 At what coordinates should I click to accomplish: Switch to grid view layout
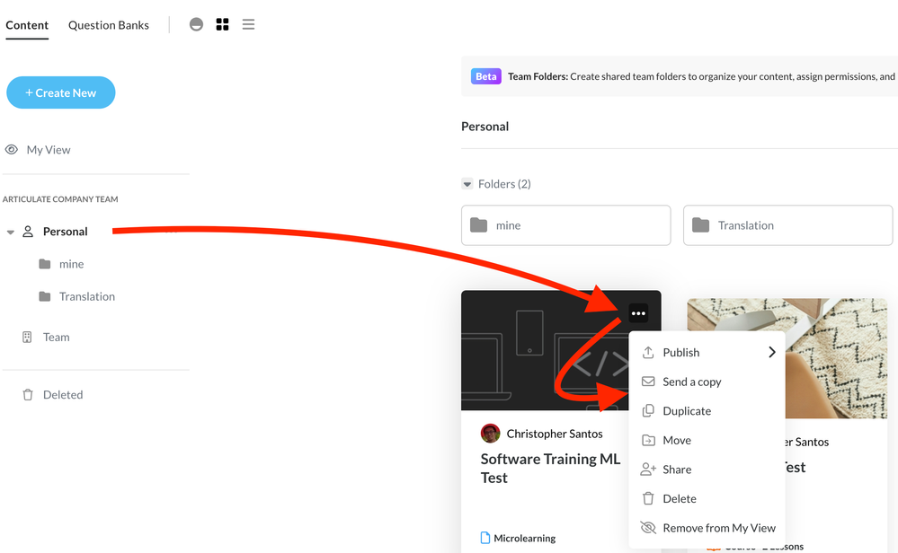(222, 24)
